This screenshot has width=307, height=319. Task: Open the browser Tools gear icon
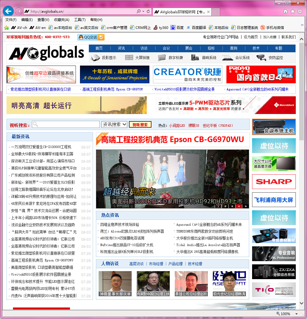click(x=300, y=12)
